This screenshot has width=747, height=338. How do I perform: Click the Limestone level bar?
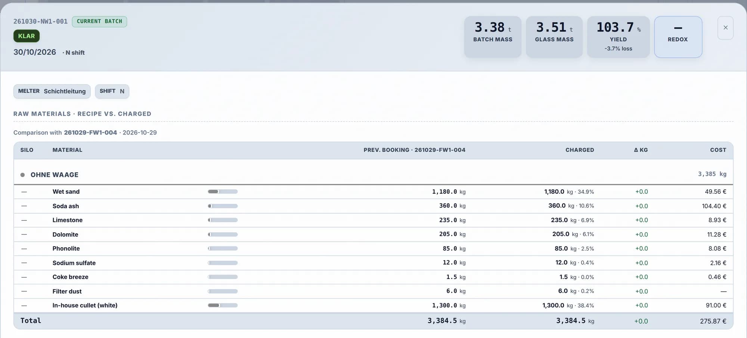coord(223,220)
